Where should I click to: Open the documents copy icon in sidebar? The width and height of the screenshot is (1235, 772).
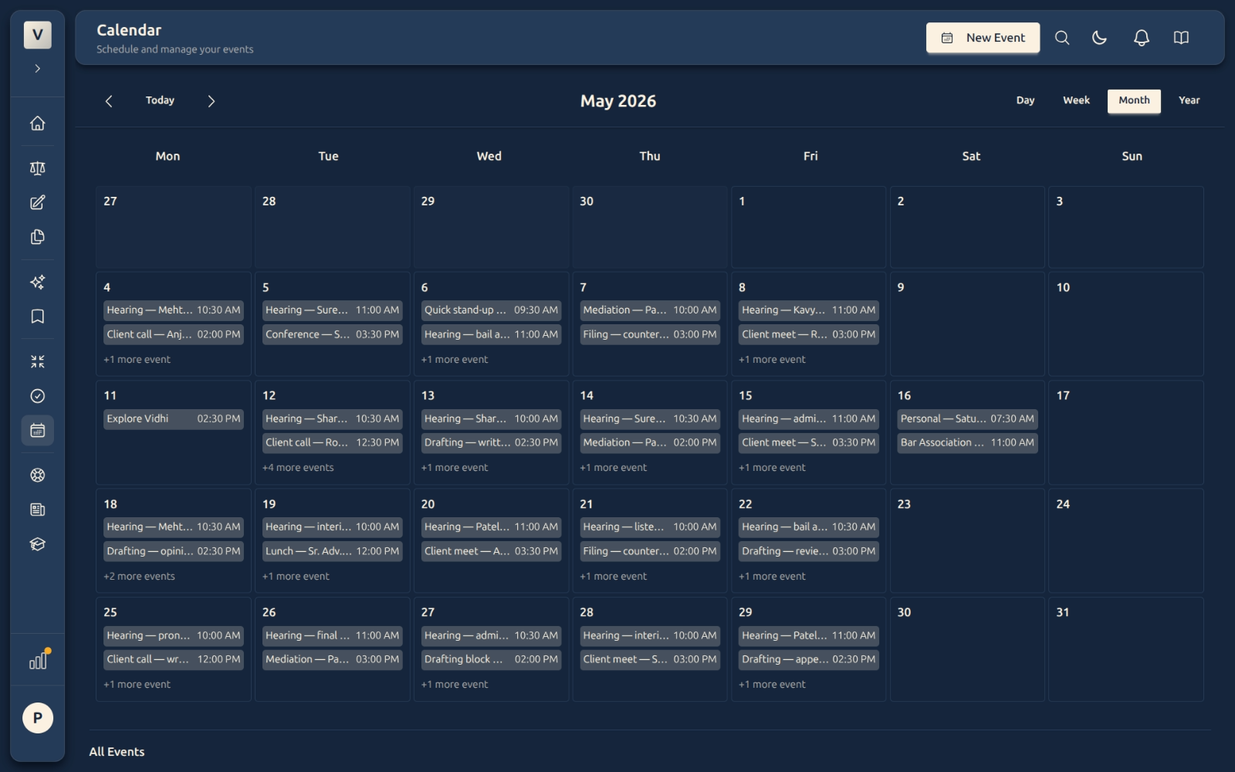click(37, 237)
